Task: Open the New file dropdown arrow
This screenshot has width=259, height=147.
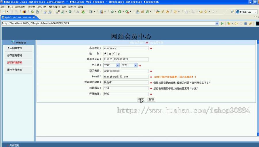Action: 7,12
